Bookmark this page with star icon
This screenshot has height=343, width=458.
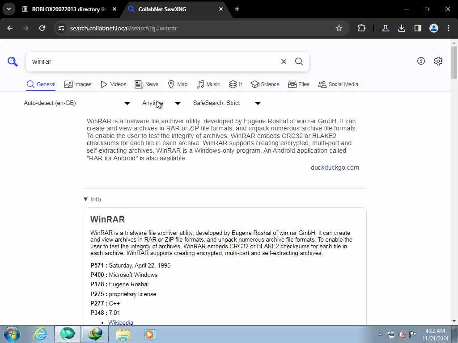[339, 28]
